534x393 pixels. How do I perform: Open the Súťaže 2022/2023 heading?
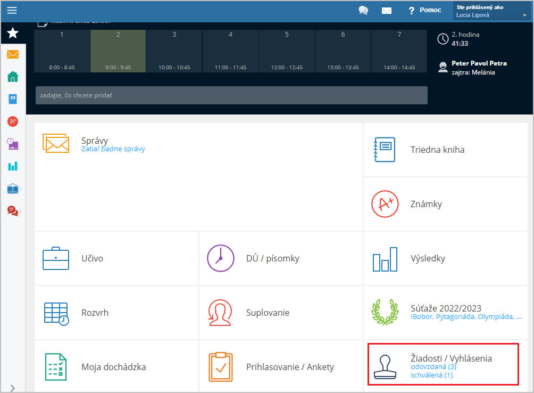coord(446,308)
